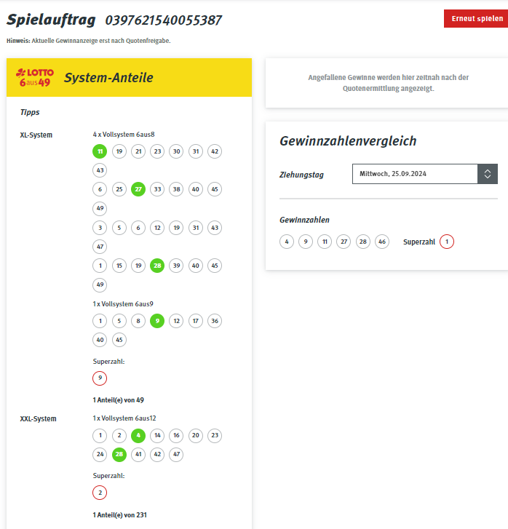Click number 30 in XL-System
Viewport: 508px width, 529px height.
(177, 151)
